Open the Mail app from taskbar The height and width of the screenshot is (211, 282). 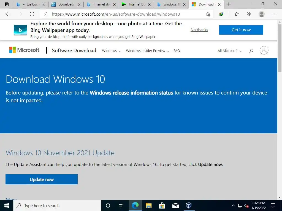click(x=175, y=206)
